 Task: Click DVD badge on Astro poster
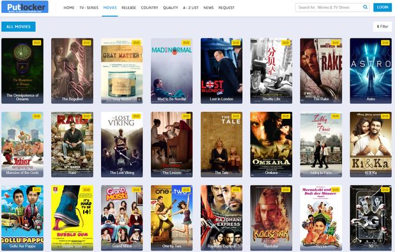[385, 43]
